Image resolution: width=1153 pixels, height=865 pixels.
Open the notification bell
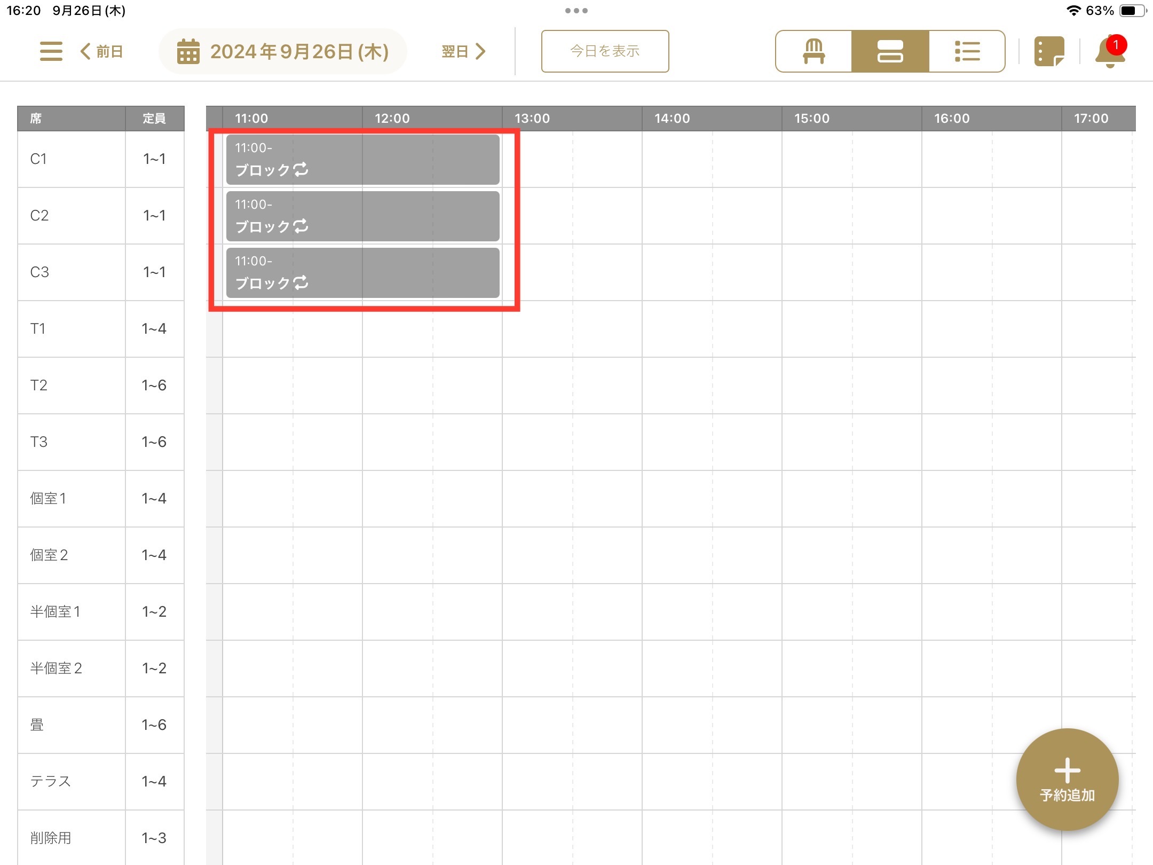[1110, 52]
